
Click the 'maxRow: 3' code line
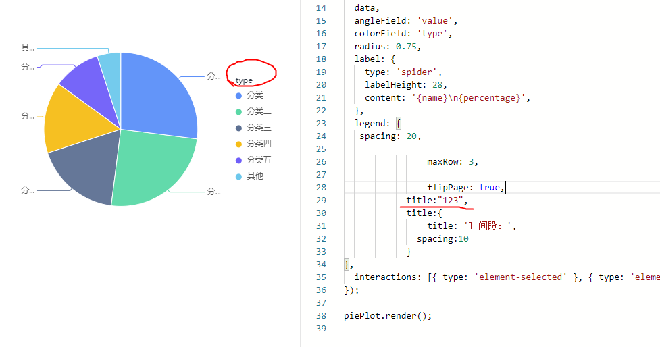coord(453,161)
